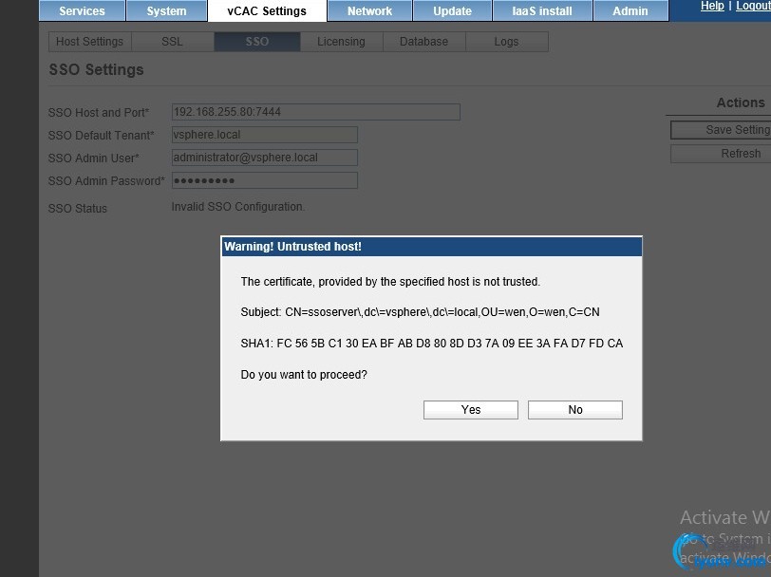Click the SHA1 fingerprint line

tap(432, 344)
